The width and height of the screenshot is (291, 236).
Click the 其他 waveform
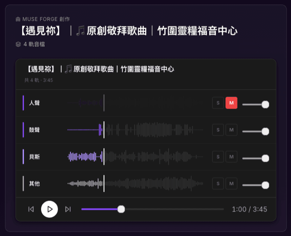pyautogui.click(x=135, y=184)
